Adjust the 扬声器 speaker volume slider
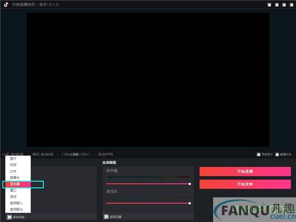This screenshot has height=222, width=296. pos(148,184)
